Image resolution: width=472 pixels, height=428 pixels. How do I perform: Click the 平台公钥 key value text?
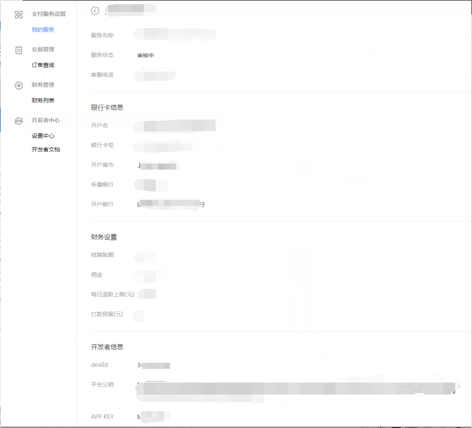tap(294, 389)
